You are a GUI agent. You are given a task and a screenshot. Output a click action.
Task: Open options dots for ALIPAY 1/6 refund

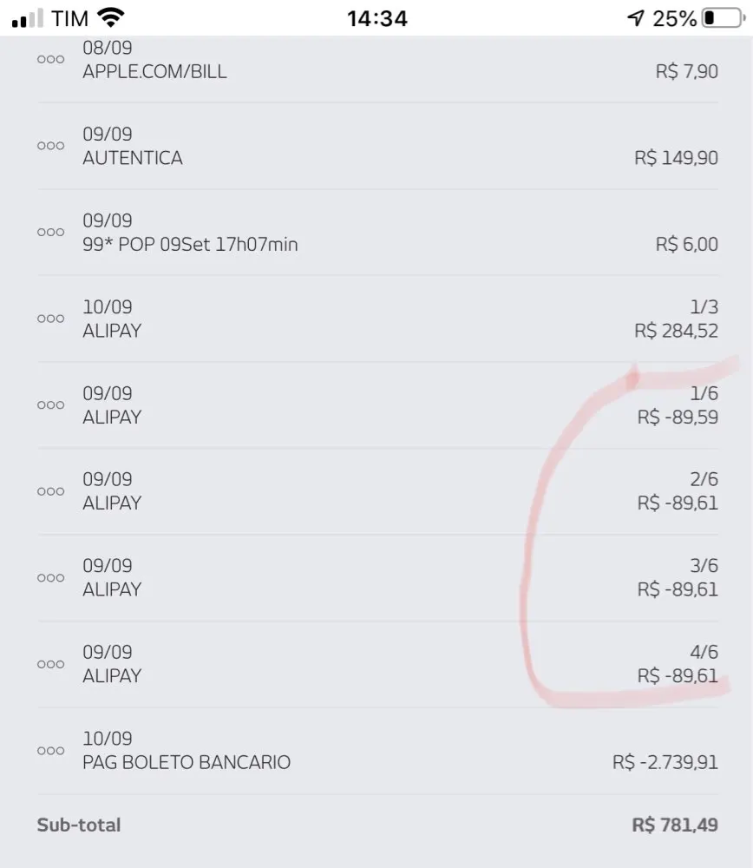(50, 405)
